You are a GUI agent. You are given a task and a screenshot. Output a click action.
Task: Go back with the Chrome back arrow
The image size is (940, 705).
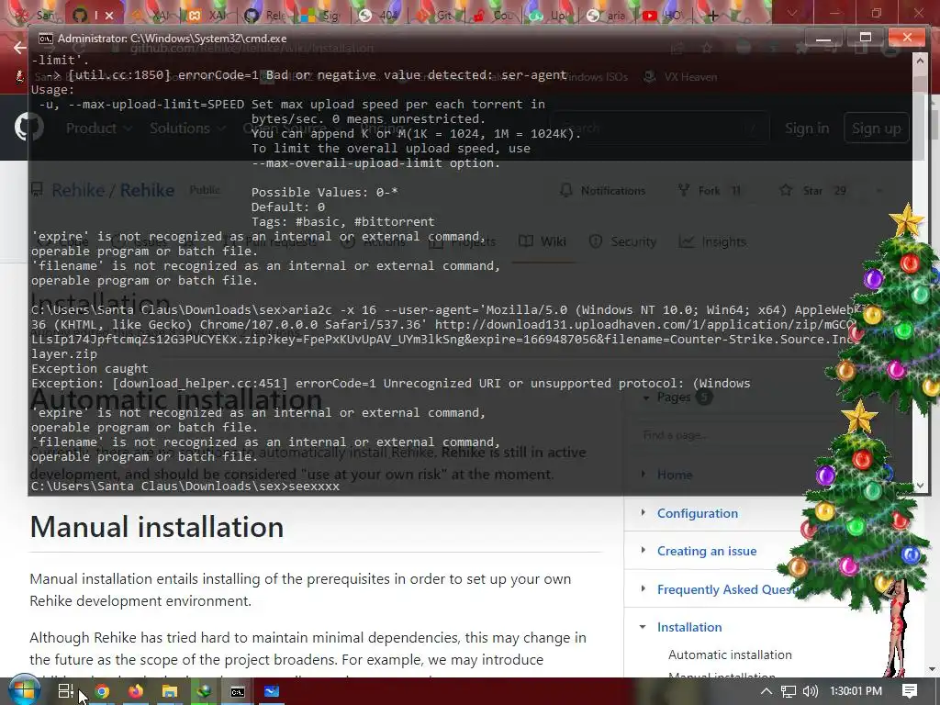[x=20, y=48]
